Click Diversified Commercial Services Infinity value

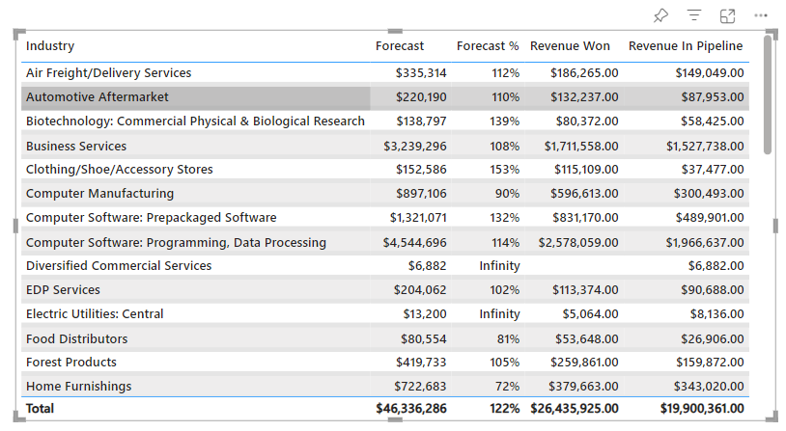tap(499, 266)
